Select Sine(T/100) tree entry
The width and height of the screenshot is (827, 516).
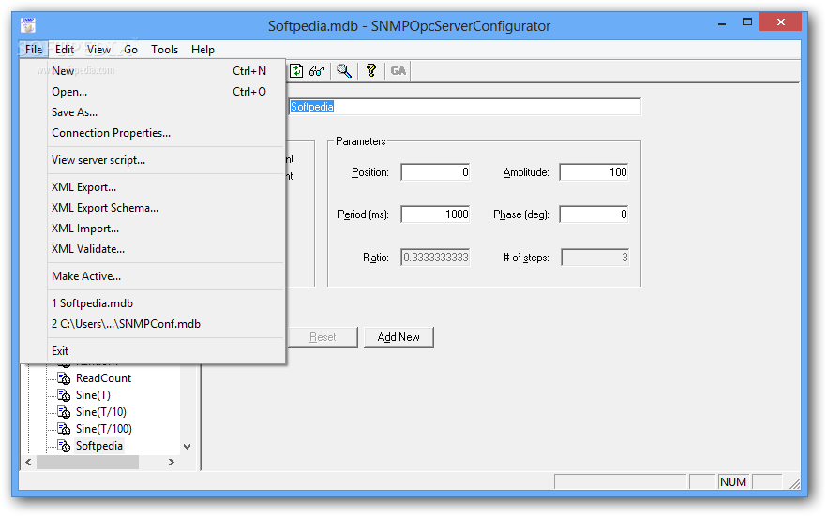click(x=104, y=429)
